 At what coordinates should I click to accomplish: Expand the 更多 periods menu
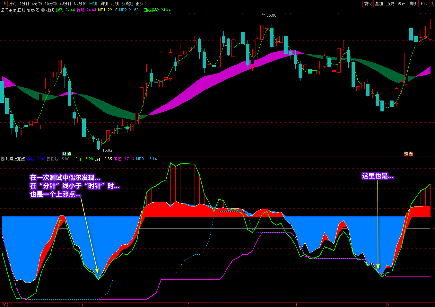coord(141,4)
